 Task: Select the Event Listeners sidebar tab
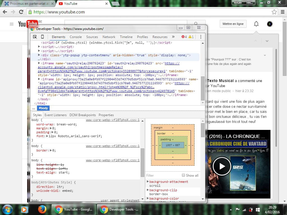[55, 115]
